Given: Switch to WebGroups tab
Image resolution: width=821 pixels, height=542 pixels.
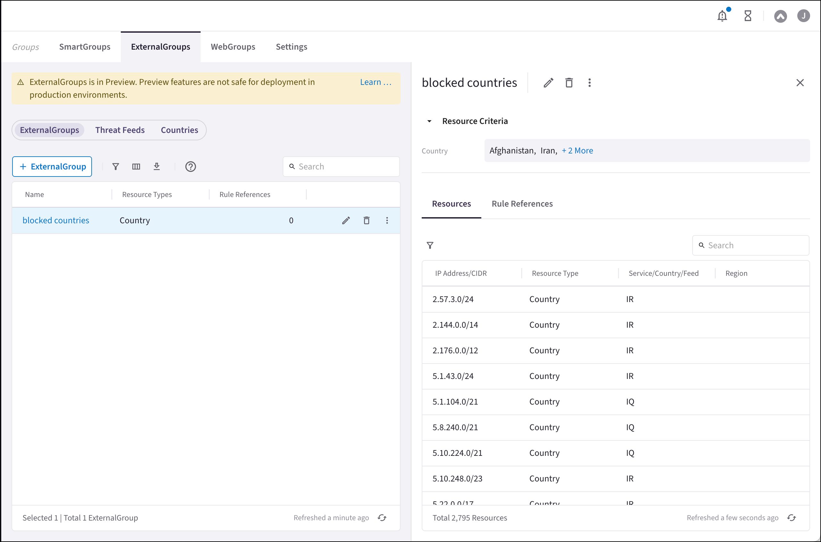Looking at the screenshot, I should pyautogui.click(x=233, y=47).
